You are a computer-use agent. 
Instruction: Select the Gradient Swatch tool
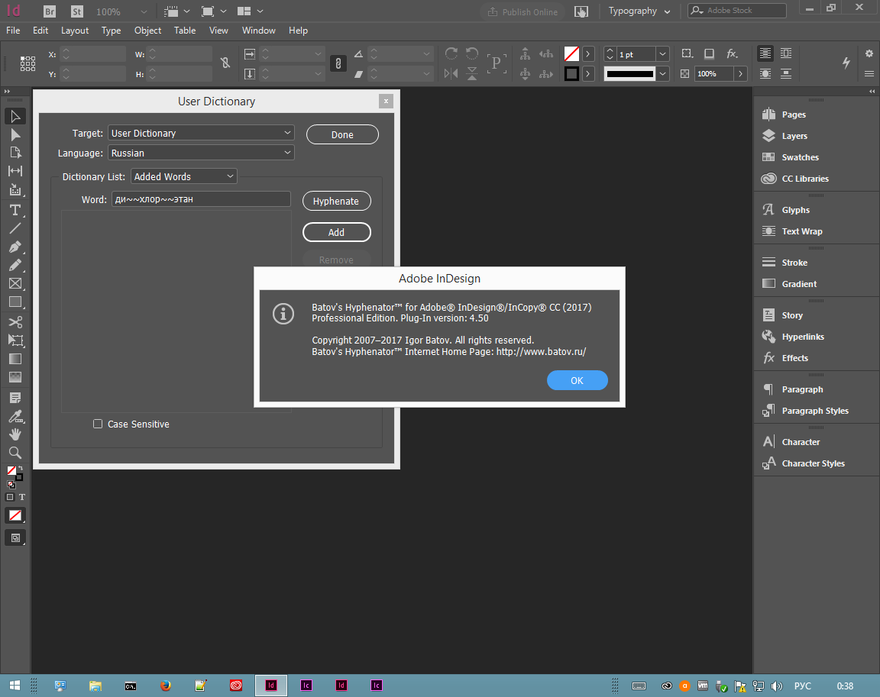point(15,359)
